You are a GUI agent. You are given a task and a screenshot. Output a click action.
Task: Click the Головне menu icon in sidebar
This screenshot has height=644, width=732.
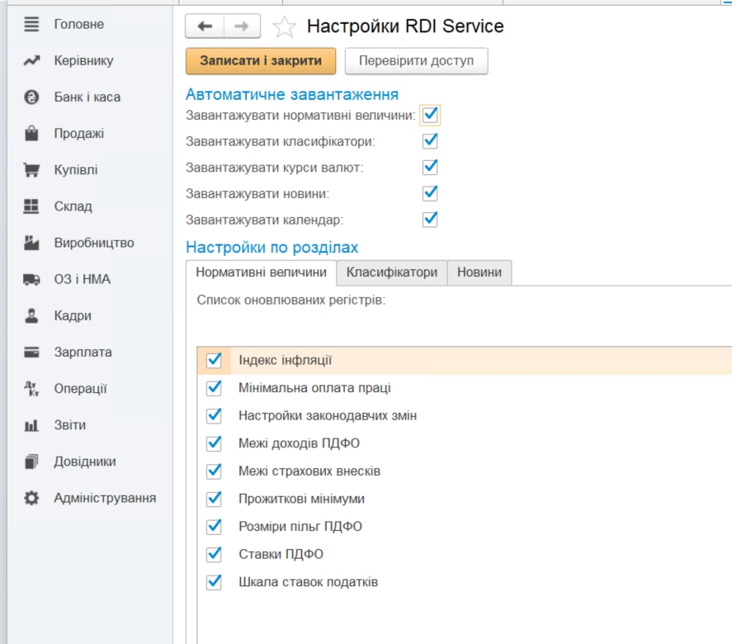(31, 25)
